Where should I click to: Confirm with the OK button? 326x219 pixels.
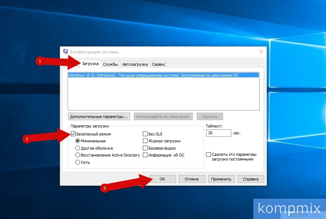[x=162, y=179]
